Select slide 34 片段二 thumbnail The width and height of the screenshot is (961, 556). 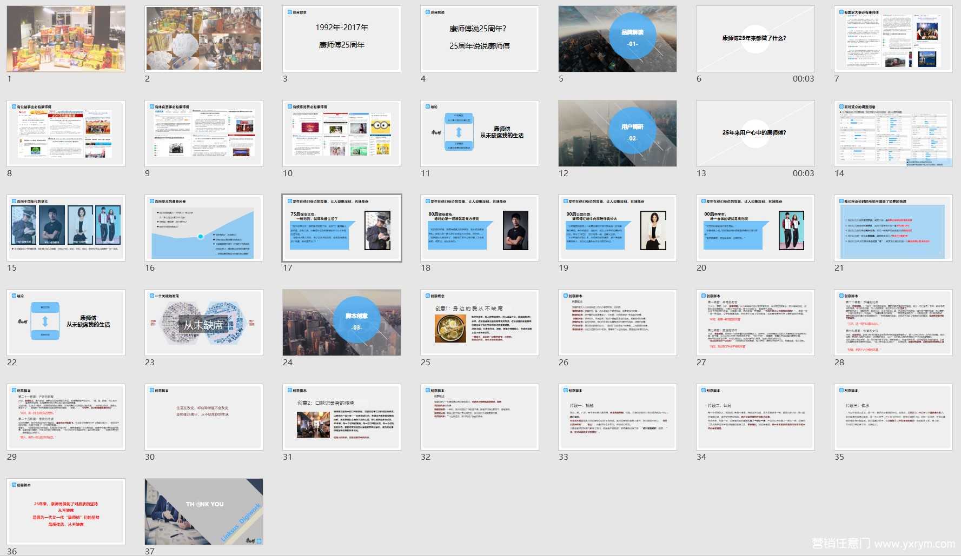pyautogui.click(x=755, y=417)
